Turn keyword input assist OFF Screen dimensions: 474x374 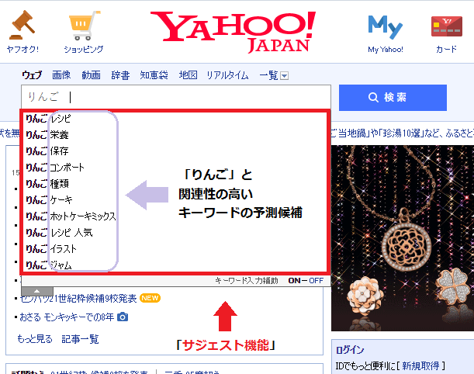[x=317, y=281]
